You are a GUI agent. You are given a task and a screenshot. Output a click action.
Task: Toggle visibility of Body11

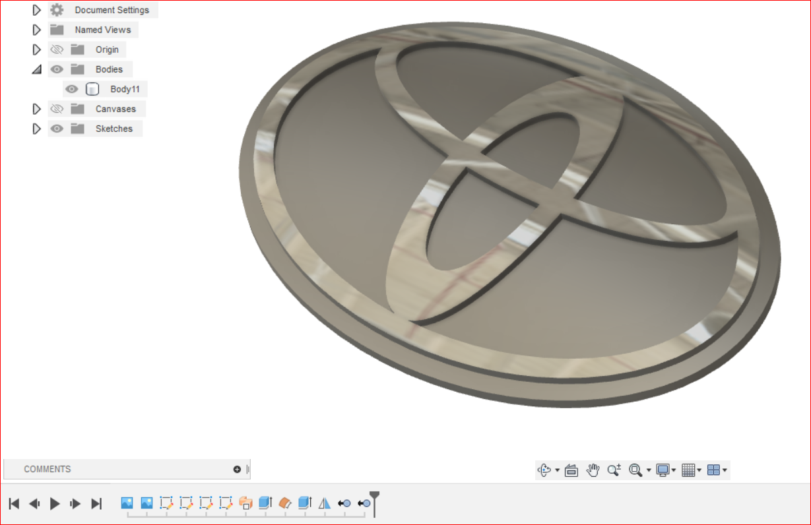coord(72,88)
